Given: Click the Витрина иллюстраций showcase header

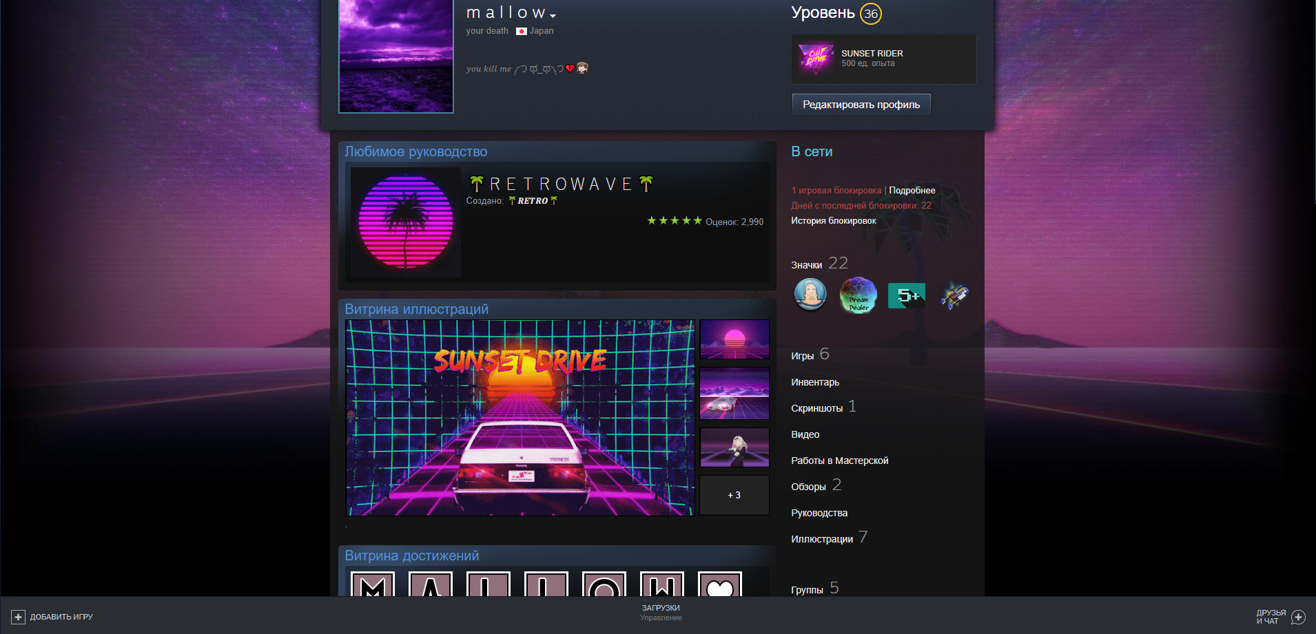Looking at the screenshot, I should point(417,309).
